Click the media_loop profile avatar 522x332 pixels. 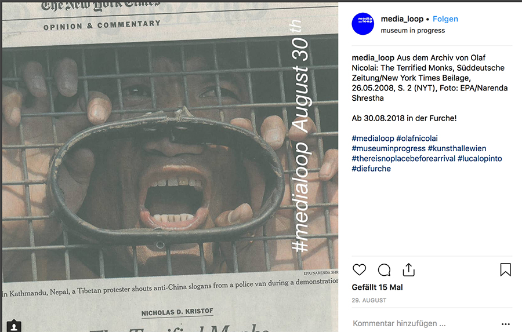[x=363, y=24]
